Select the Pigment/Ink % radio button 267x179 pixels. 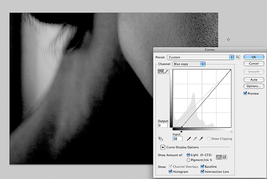[x=188, y=160]
